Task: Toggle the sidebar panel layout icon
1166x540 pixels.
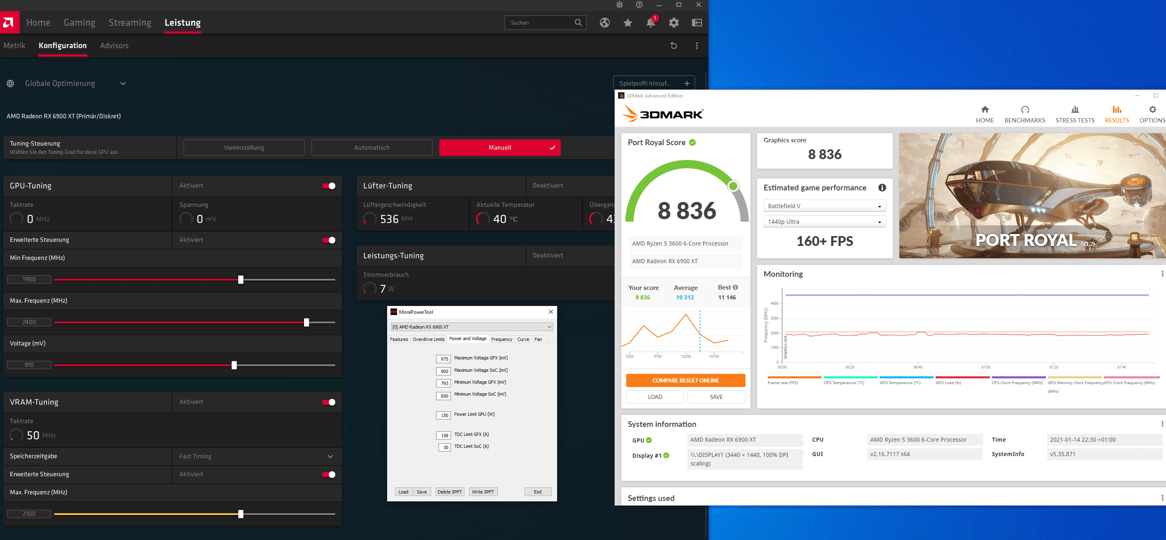Action: tap(697, 23)
